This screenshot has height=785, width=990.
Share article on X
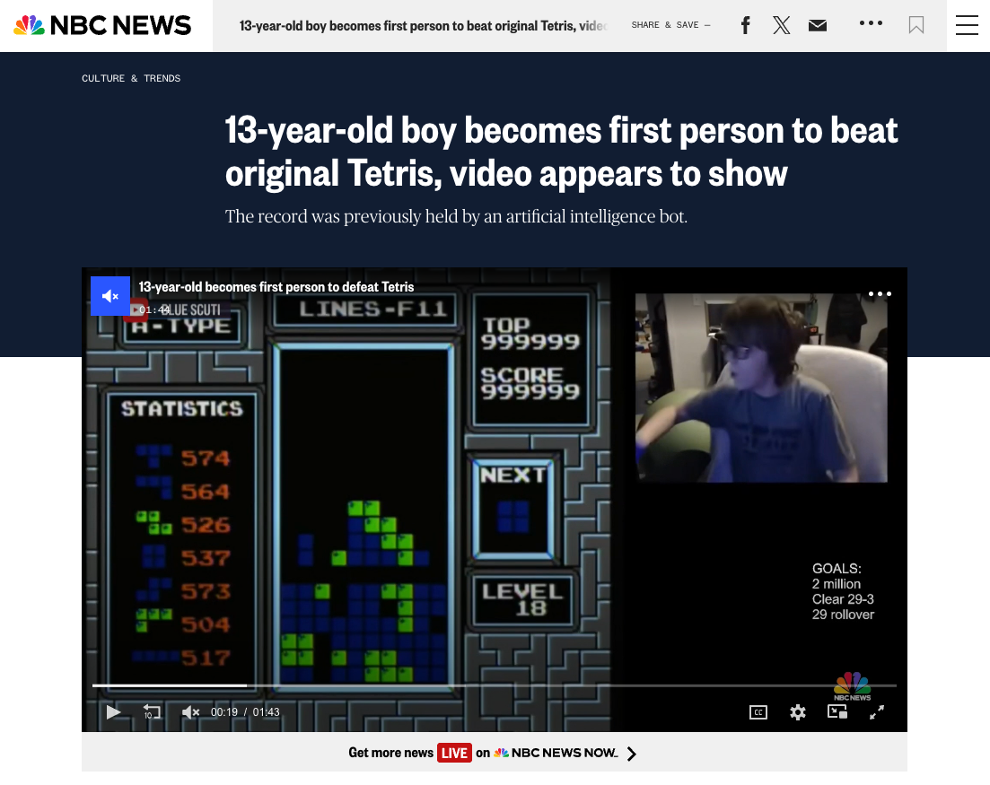(x=782, y=25)
